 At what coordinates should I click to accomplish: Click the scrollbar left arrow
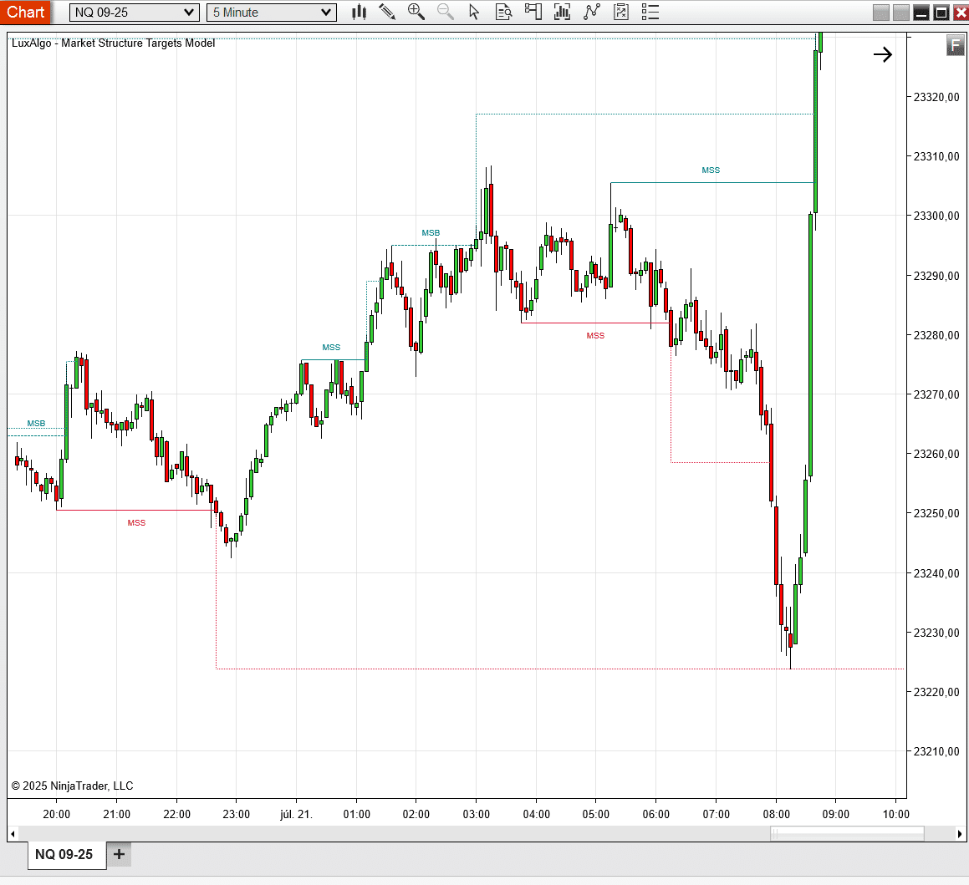(13, 833)
